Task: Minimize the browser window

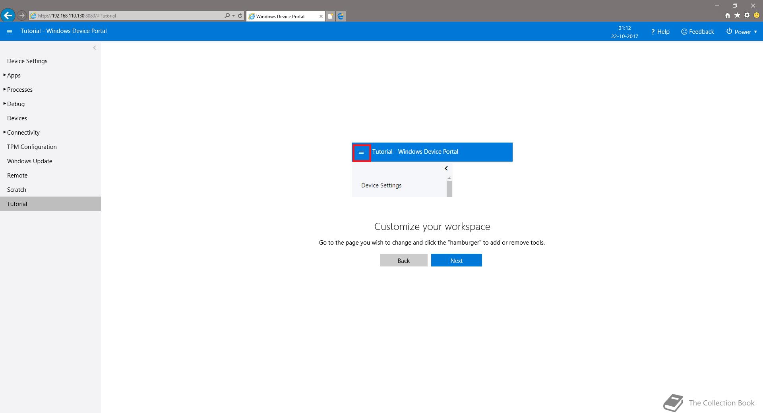Action: pos(717,6)
